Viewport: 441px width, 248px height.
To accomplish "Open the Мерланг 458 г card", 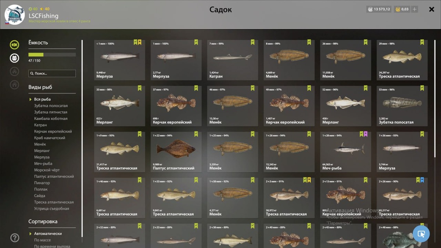I will point(345,106).
